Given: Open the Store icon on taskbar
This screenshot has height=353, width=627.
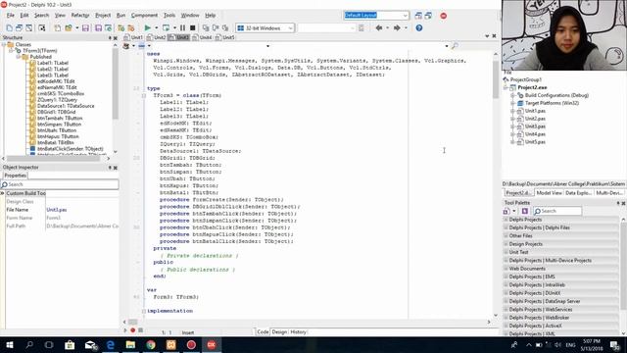Looking at the screenshot, I should pyautogui.click(x=70, y=344).
